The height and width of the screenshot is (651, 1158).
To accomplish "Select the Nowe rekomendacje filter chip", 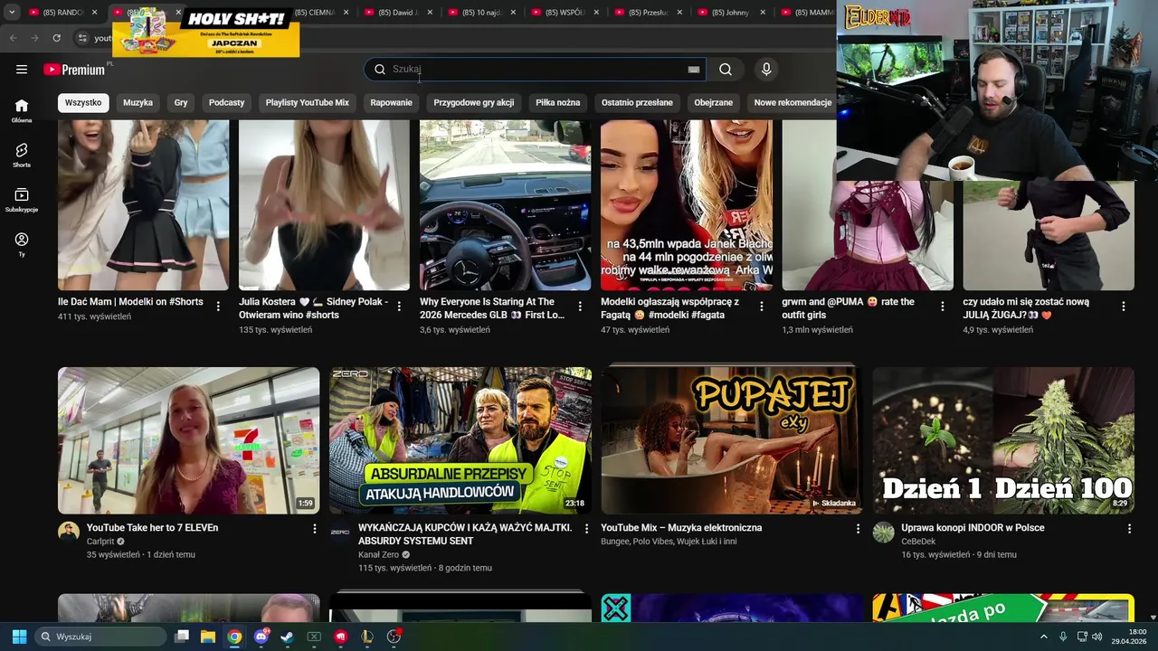I will pos(793,102).
